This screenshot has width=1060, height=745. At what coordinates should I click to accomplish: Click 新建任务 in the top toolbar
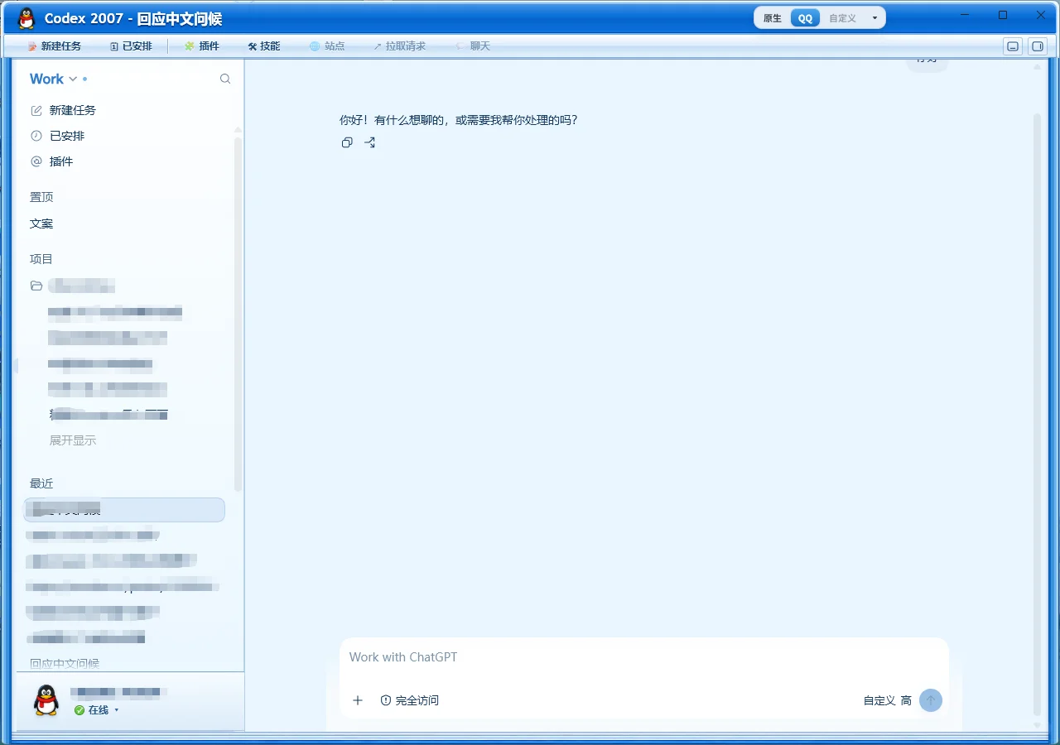coord(55,46)
